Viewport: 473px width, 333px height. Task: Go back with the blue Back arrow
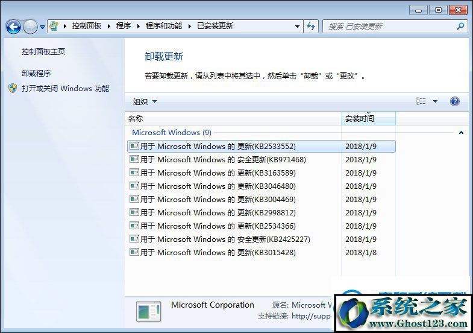pyautogui.click(x=13, y=27)
